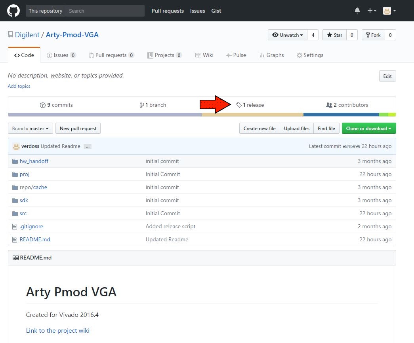Click the verdoss avatar in latest commit

point(16,146)
